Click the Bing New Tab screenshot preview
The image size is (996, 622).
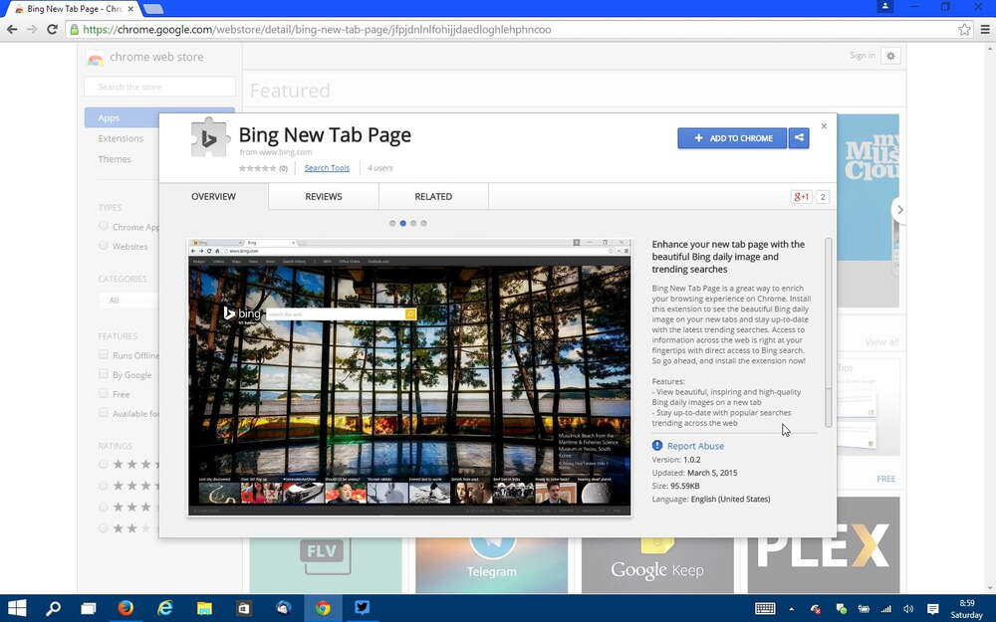pyautogui.click(x=408, y=378)
